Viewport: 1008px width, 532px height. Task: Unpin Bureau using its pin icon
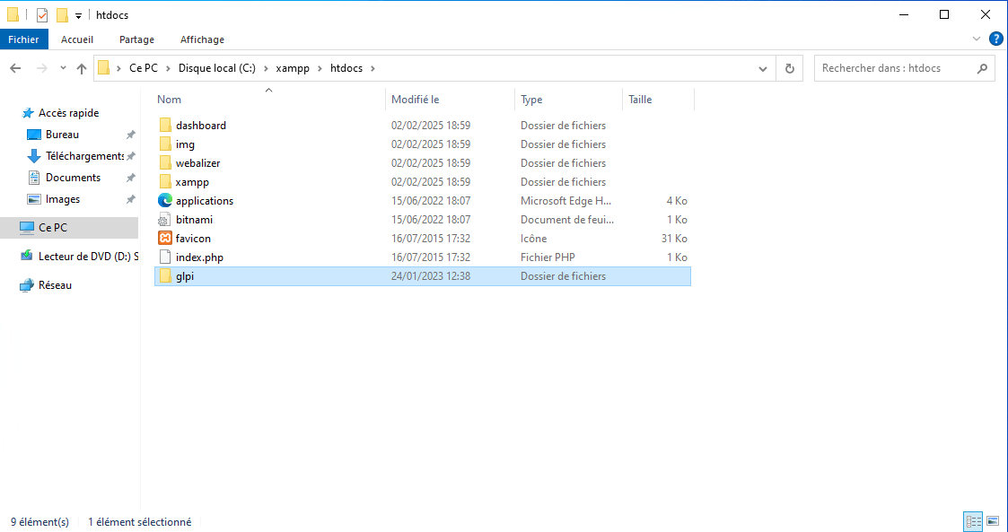click(x=130, y=135)
